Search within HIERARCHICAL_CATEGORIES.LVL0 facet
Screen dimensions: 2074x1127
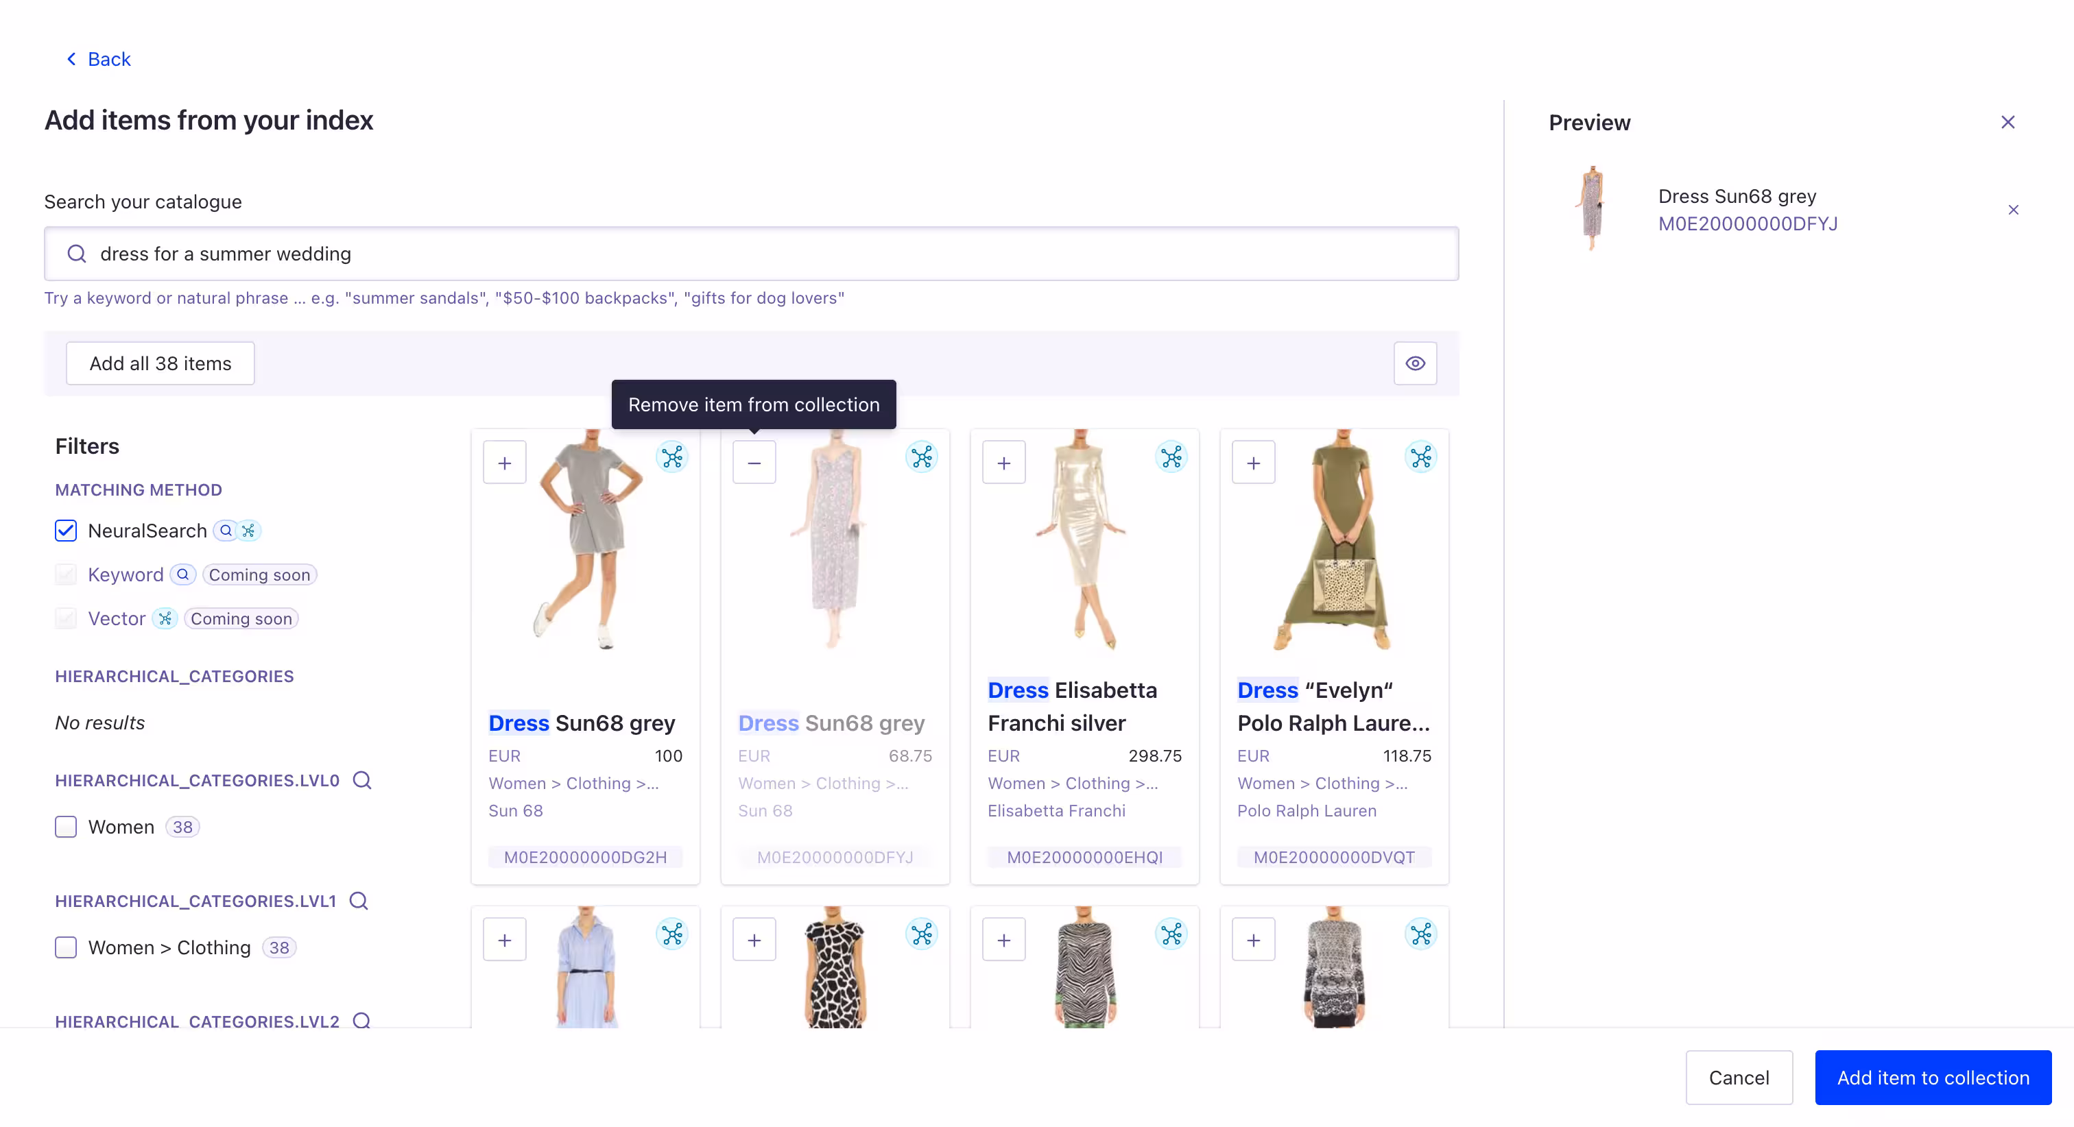(362, 780)
